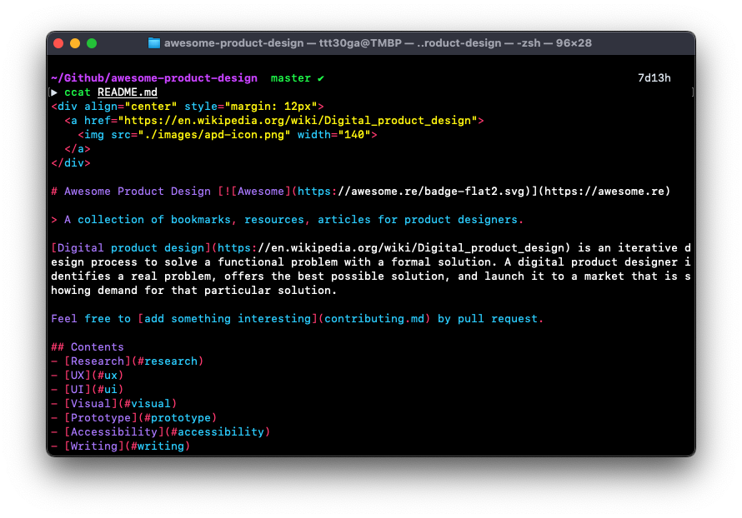
Task: Click the [add something interesting] link text
Action: coord(228,319)
